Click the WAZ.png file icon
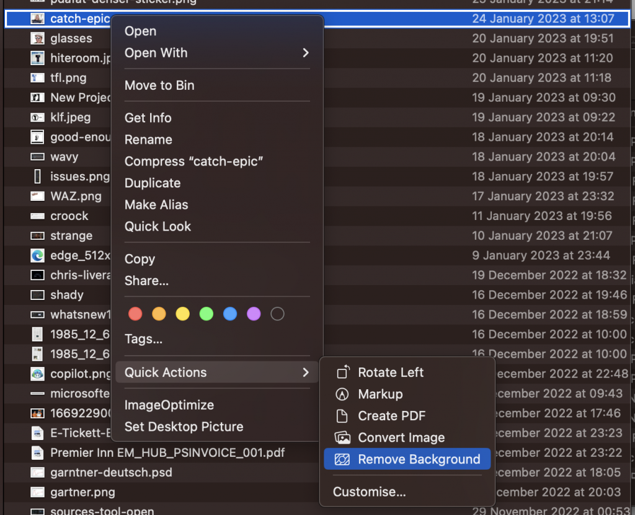 [x=38, y=196]
